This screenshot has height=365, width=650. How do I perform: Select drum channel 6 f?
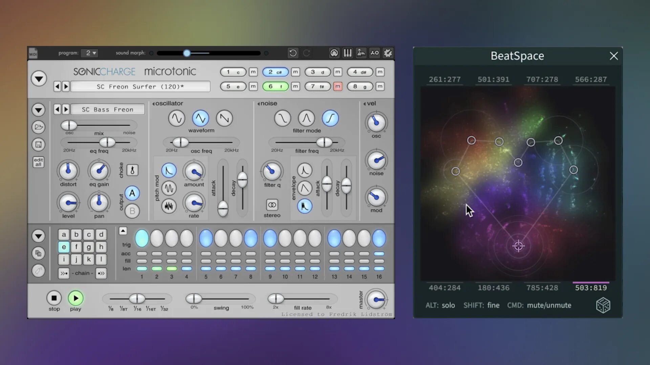point(275,87)
